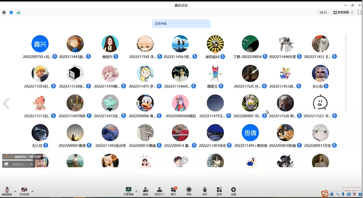Enter full screen mode
This screenshot has height=198, width=363.
click(x=359, y=12)
